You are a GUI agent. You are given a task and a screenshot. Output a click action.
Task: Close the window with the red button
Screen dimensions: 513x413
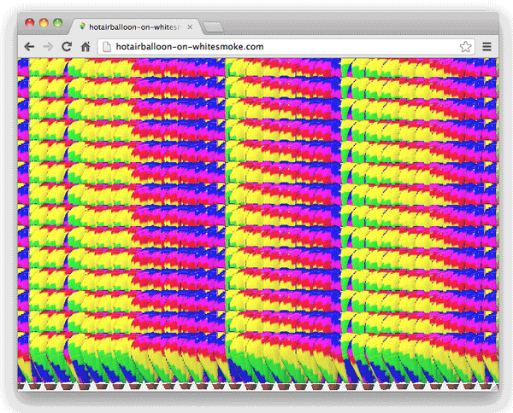click(30, 23)
